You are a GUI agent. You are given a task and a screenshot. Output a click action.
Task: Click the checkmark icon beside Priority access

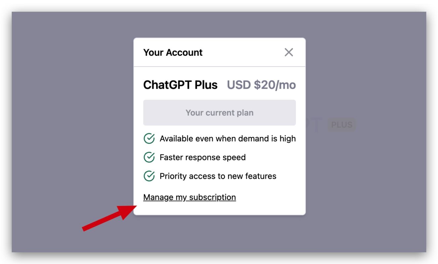coord(149,176)
